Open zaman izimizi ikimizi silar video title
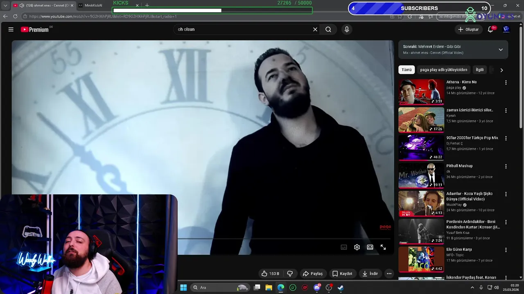The height and width of the screenshot is (294, 524). pos(470,110)
